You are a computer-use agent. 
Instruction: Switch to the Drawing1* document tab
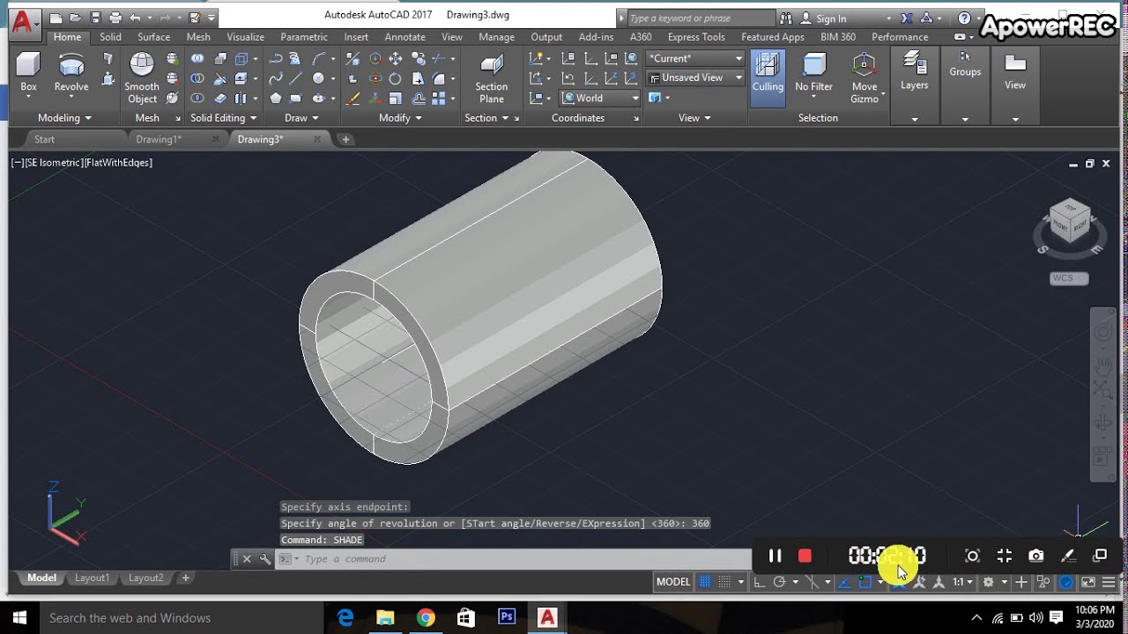(159, 139)
